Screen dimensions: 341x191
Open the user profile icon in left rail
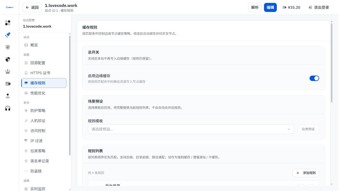8,96
